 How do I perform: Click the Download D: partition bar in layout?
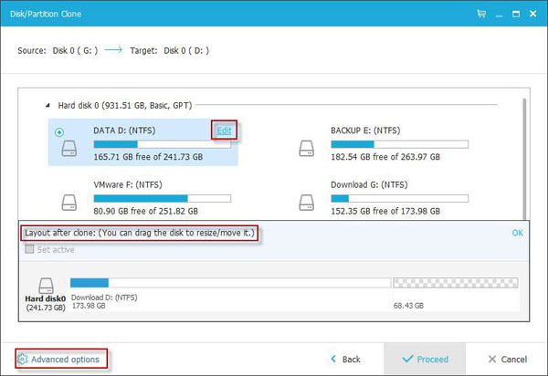(x=231, y=283)
